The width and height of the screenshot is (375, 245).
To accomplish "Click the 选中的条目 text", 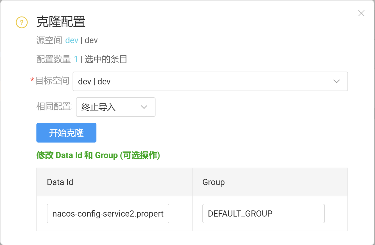I will pyautogui.click(x=106, y=59).
